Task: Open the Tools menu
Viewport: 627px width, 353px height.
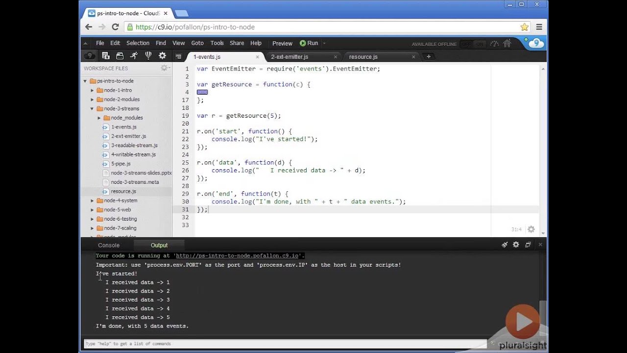Action: 217,43
